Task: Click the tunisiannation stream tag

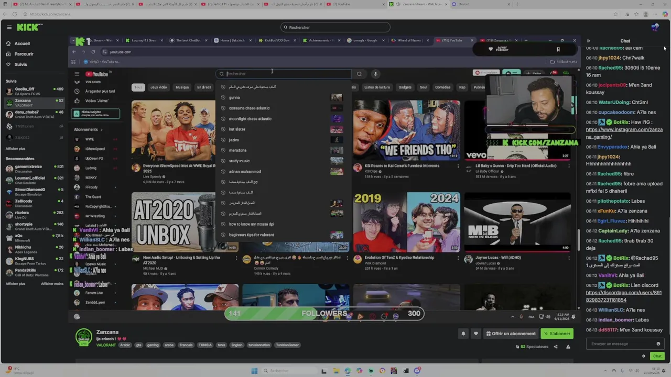Action: (x=259, y=345)
